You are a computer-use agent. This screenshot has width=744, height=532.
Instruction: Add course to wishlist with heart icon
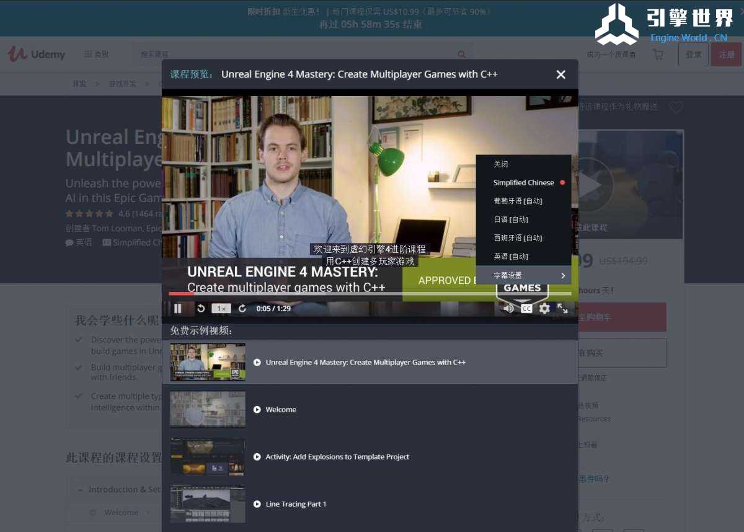click(x=676, y=107)
